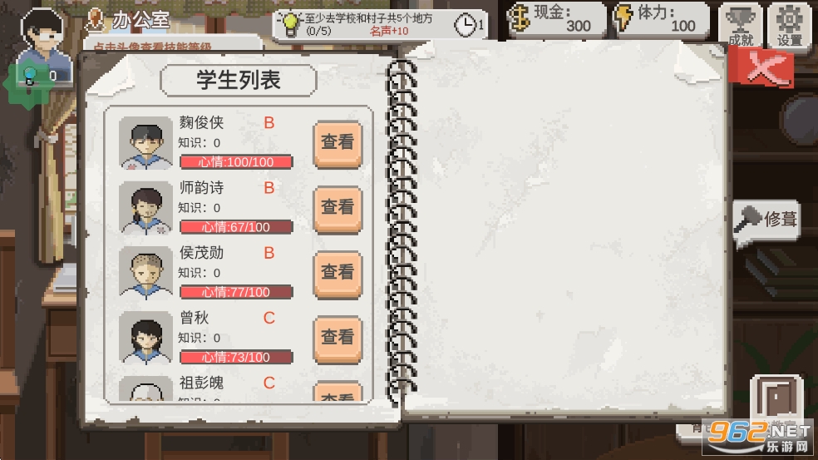
Task: Open the 设置 settings gear icon
Action: 789,24
